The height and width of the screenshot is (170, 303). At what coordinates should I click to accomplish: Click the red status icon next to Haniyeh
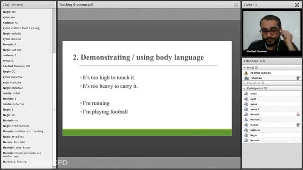(x=298, y=114)
